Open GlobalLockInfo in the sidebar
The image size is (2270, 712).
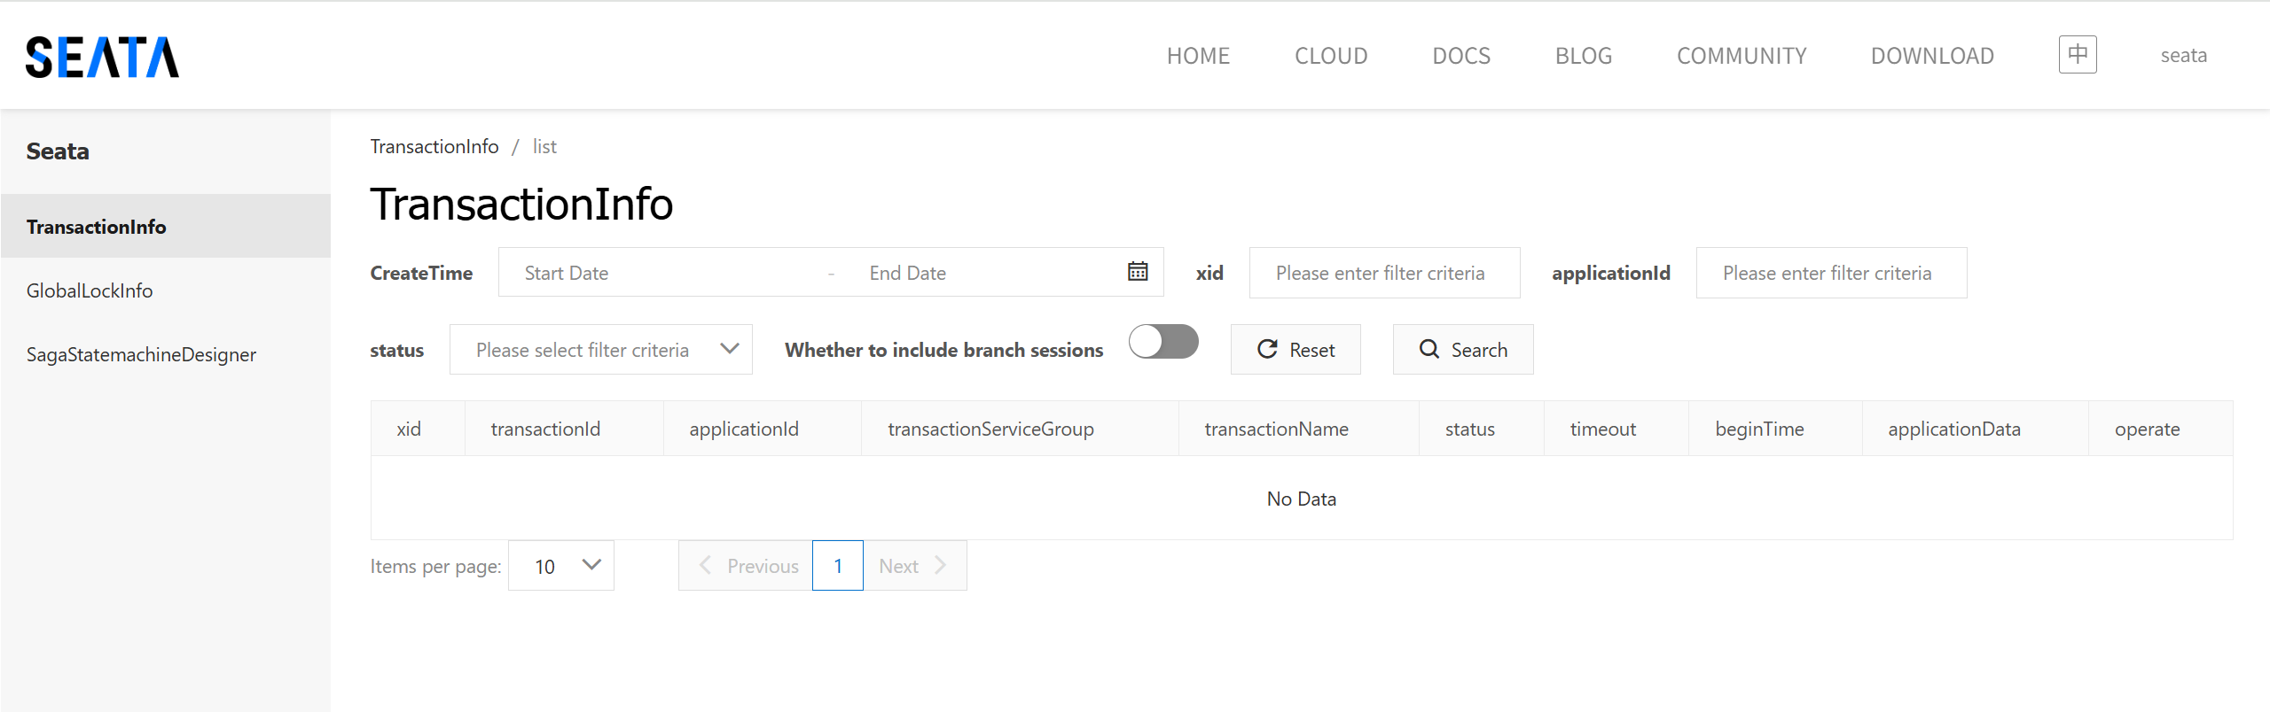166,290
